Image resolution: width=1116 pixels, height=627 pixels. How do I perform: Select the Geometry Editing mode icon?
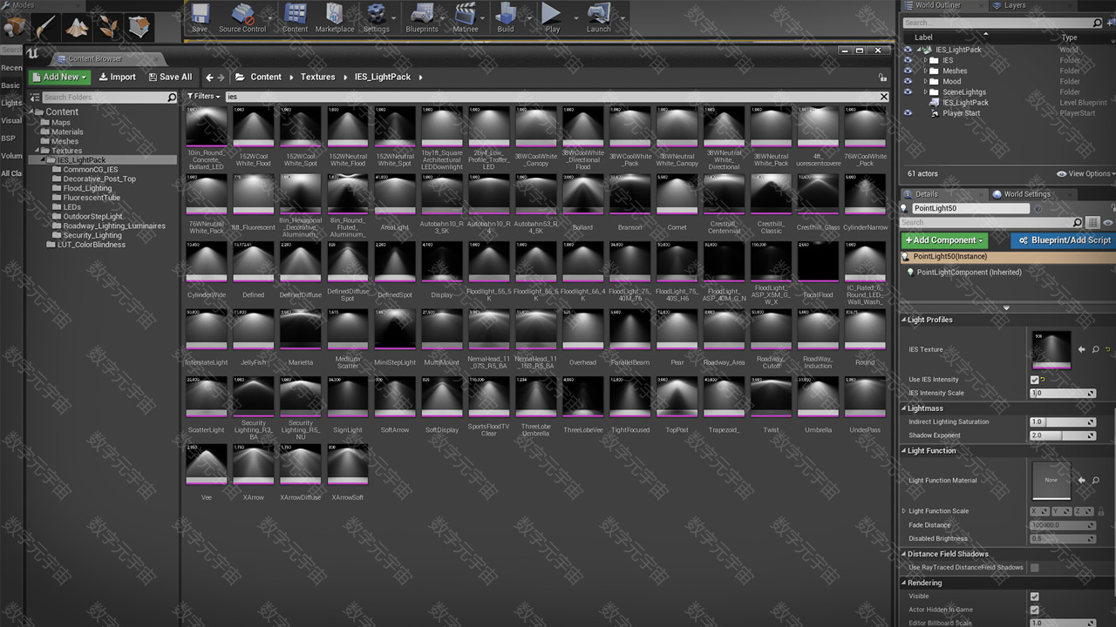click(139, 28)
